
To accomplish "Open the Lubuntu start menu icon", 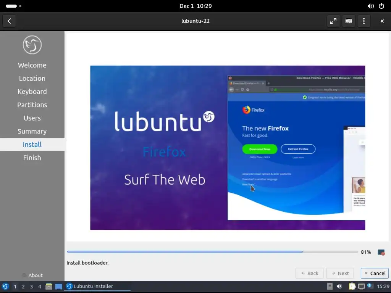I will pos(5,287).
